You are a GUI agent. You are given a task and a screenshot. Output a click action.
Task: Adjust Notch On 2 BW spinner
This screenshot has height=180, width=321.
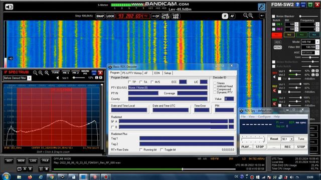[296, 29]
